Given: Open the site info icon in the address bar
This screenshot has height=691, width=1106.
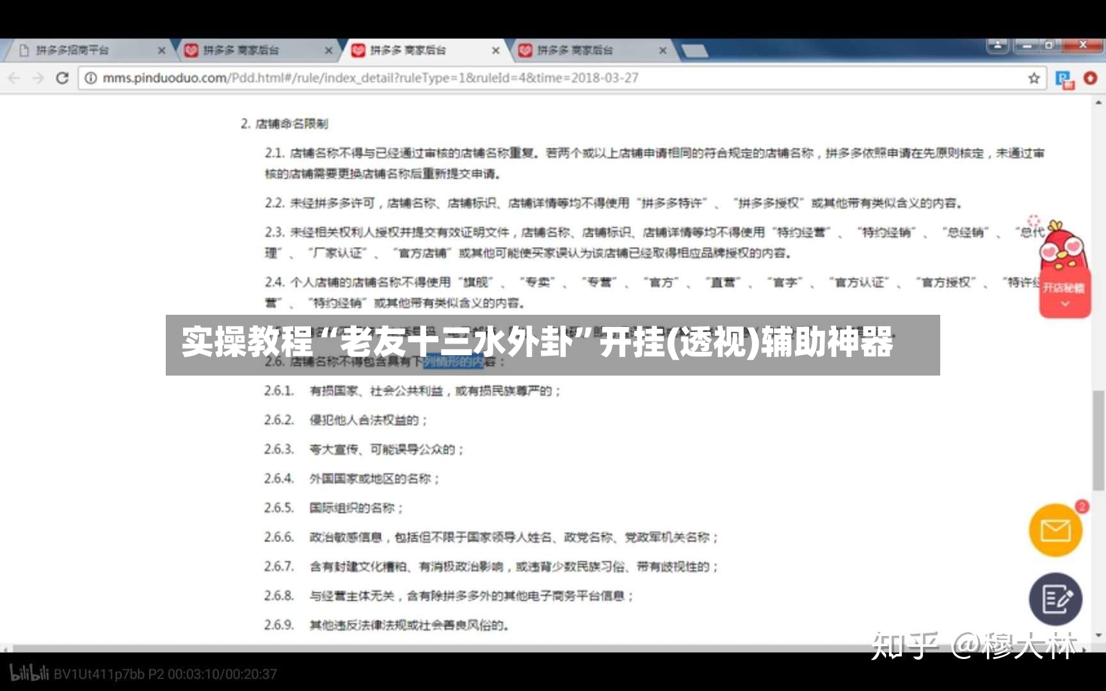Looking at the screenshot, I should (91, 78).
